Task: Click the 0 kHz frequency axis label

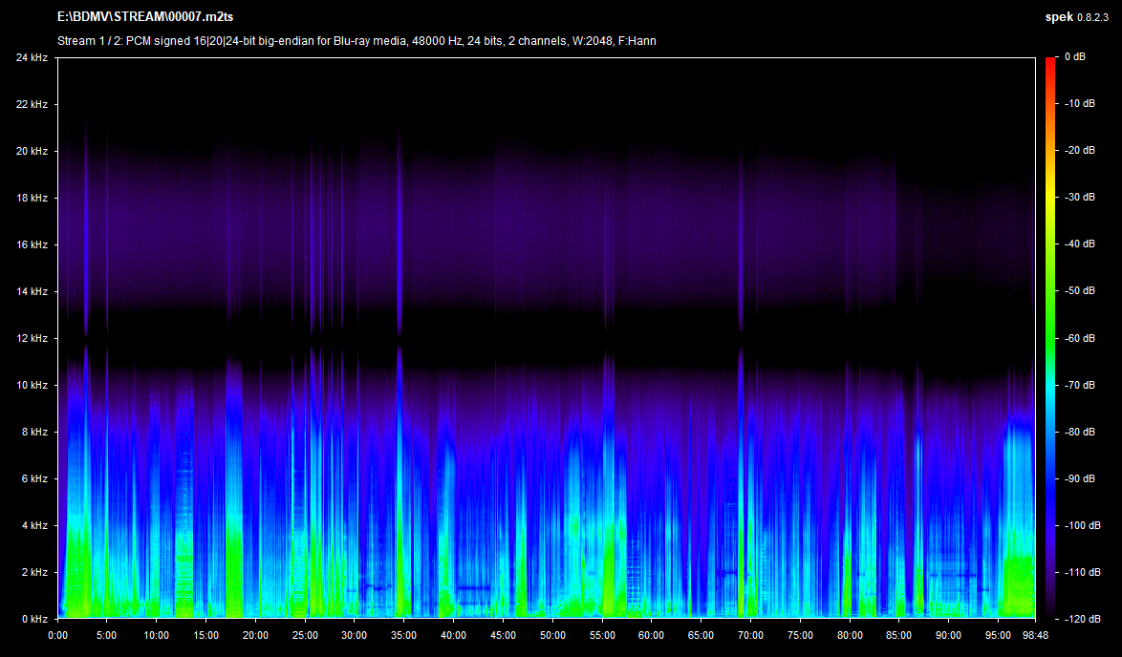Action: [x=34, y=619]
